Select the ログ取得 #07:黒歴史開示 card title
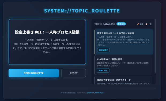The height and width of the screenshot is (101, 166). tap(110, 59)
